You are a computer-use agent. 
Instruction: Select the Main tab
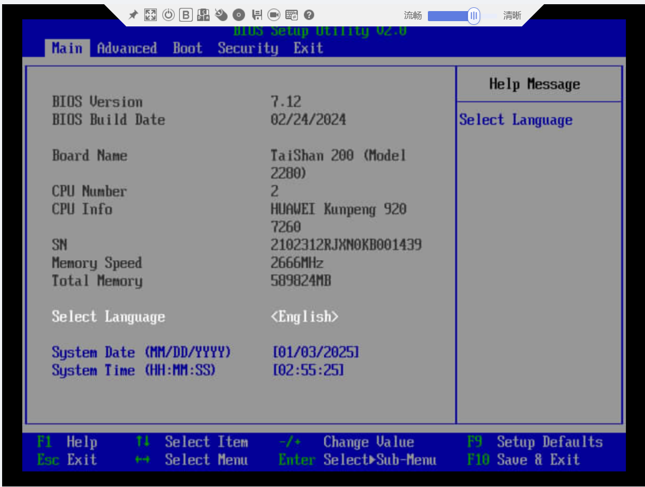click(x=67, y=48)
